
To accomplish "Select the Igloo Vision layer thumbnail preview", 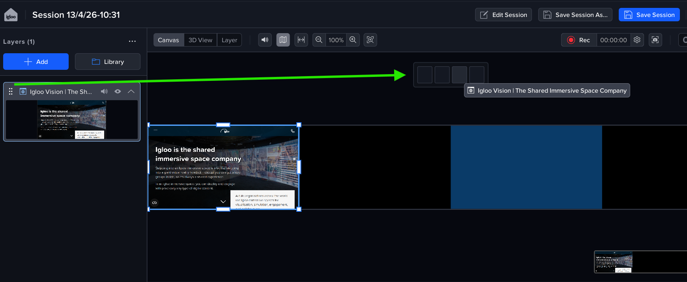I will (x=72, y=120).
